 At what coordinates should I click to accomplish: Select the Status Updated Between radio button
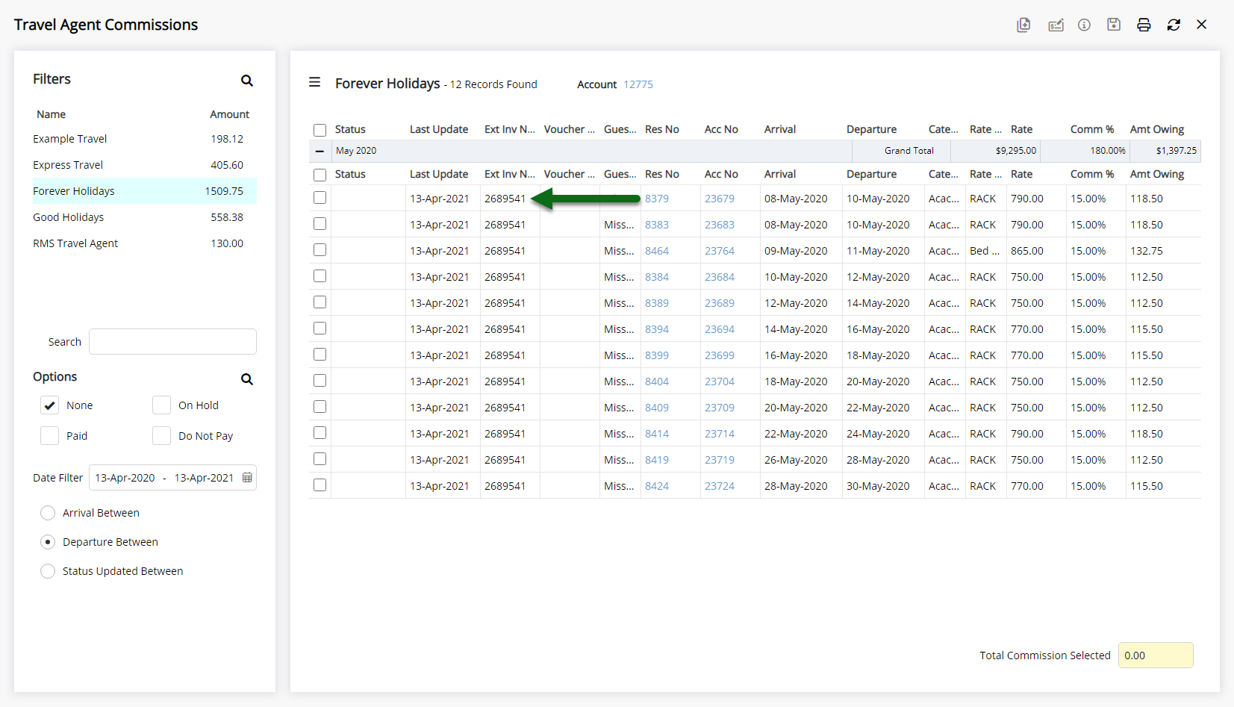[48, 571]
